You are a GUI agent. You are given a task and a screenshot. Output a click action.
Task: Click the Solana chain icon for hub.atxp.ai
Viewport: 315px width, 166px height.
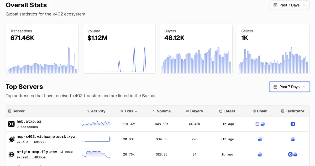click(258, 124)
